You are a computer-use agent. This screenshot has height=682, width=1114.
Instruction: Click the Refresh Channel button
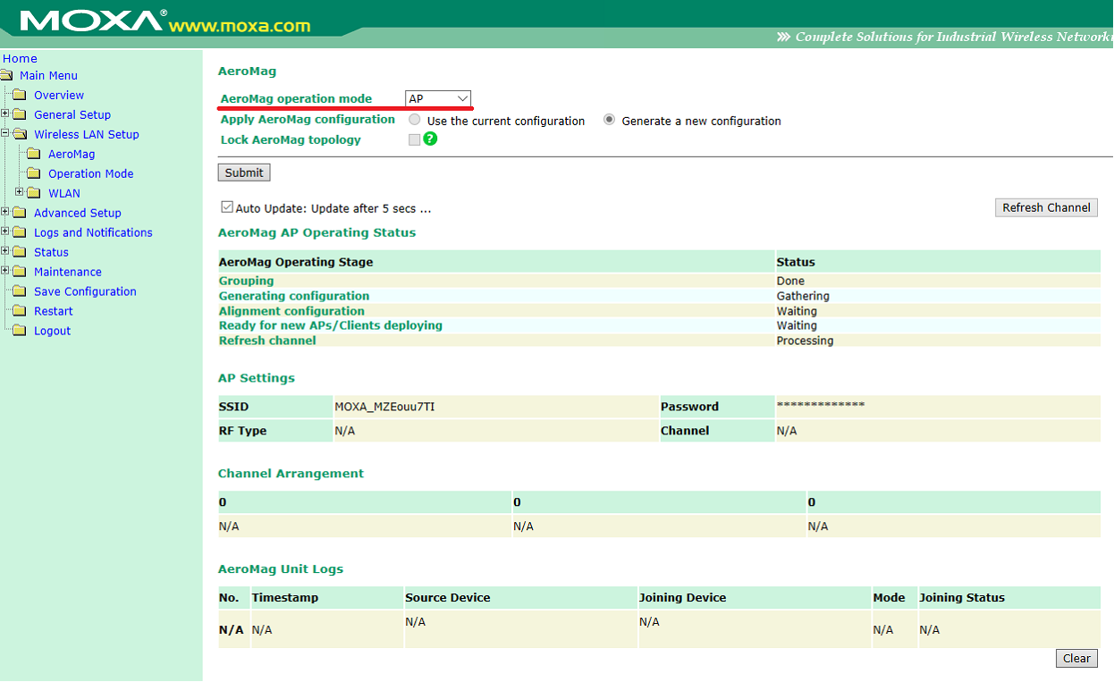click(1046, 207)
